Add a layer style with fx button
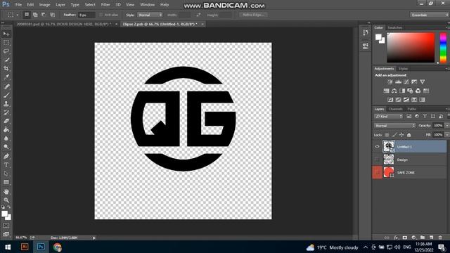The height and width of the screenshot is (253, 450). tap(396, 238)
